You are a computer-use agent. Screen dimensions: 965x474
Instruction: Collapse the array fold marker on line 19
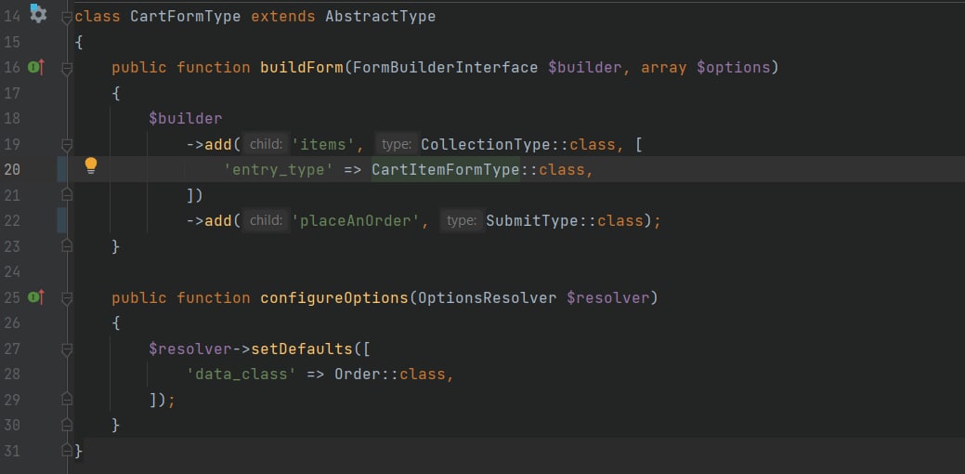point(67,145)
